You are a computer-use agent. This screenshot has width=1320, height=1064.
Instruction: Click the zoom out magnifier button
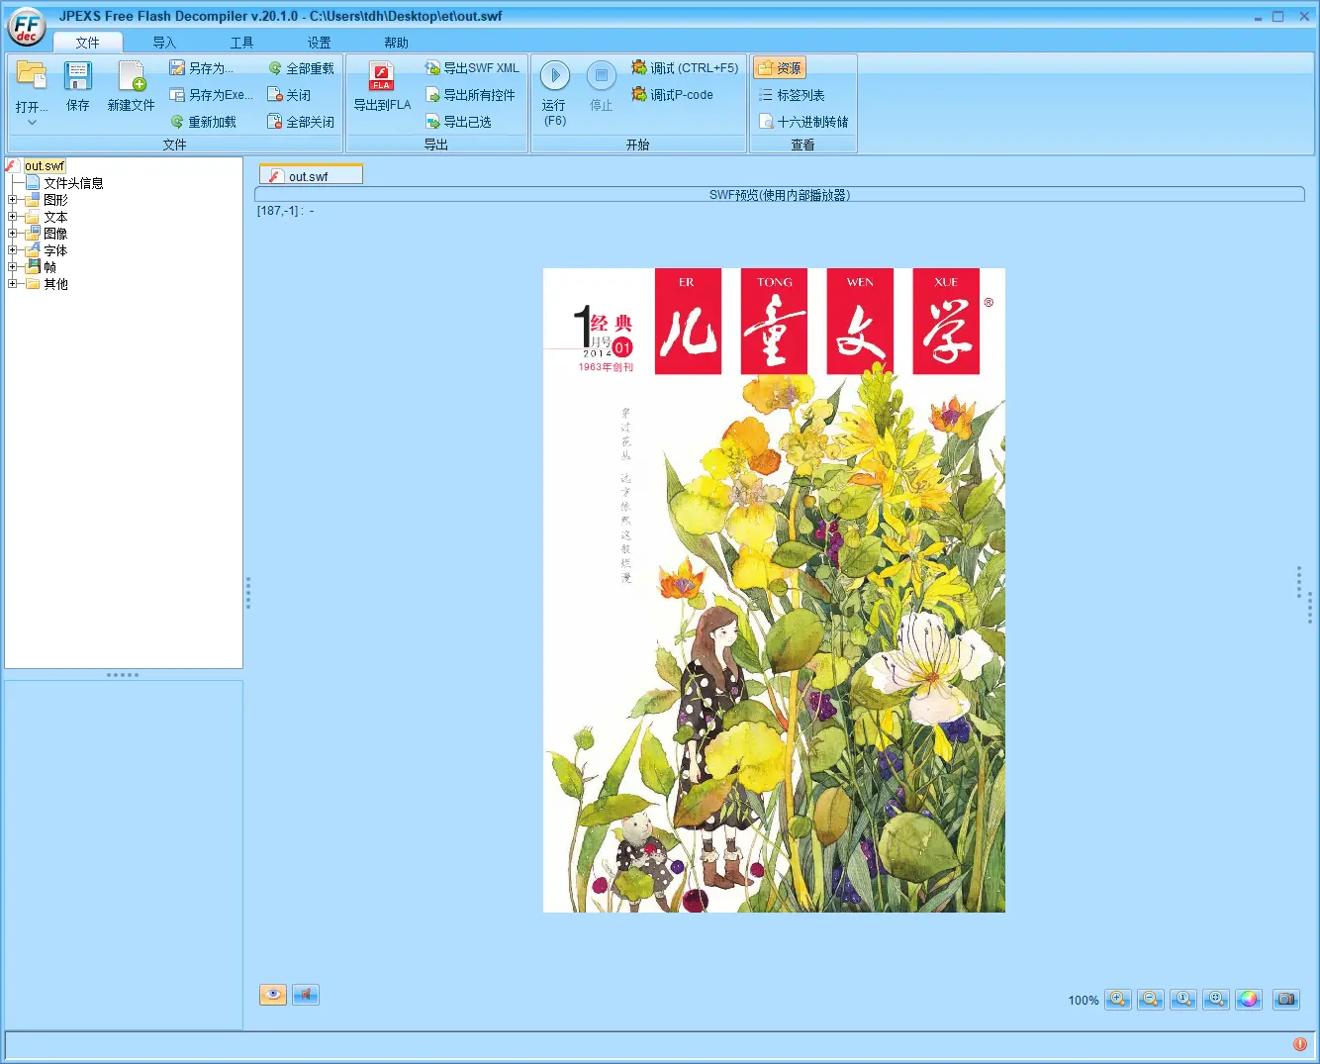click(x=1151, y=1000)
